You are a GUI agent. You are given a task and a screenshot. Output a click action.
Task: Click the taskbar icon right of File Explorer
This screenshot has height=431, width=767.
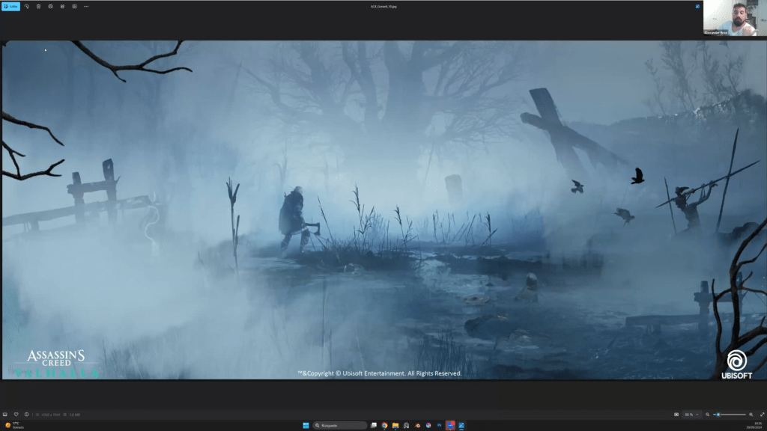(x=406, y=425)
